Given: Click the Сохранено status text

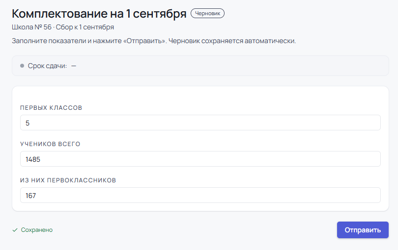Looking at the screenshot, I should (x=37, y=230).
